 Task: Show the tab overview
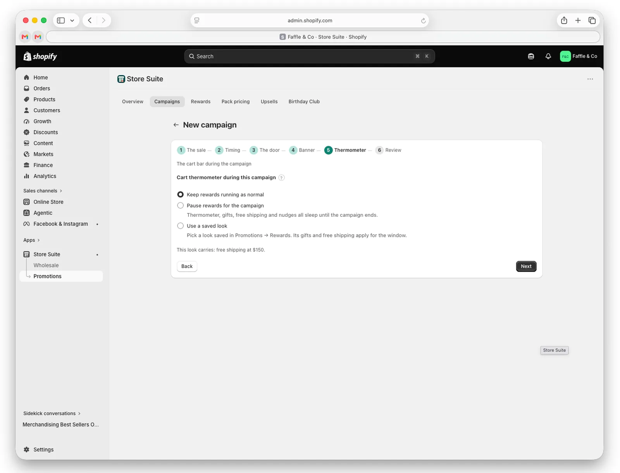[592, 21]
